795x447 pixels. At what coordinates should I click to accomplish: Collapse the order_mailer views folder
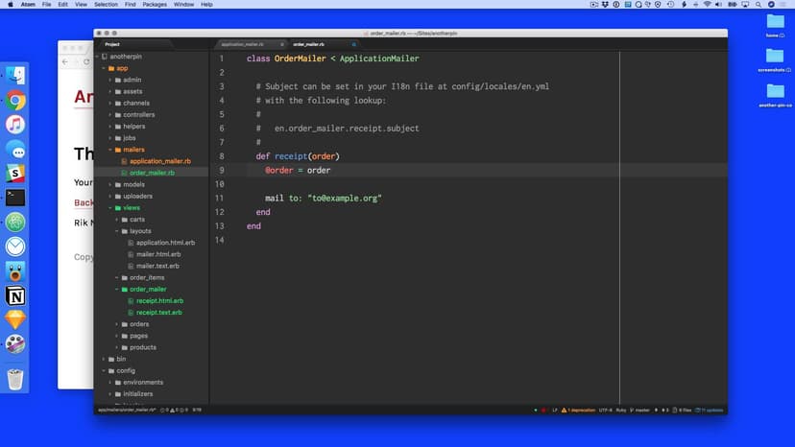[117, 289]
